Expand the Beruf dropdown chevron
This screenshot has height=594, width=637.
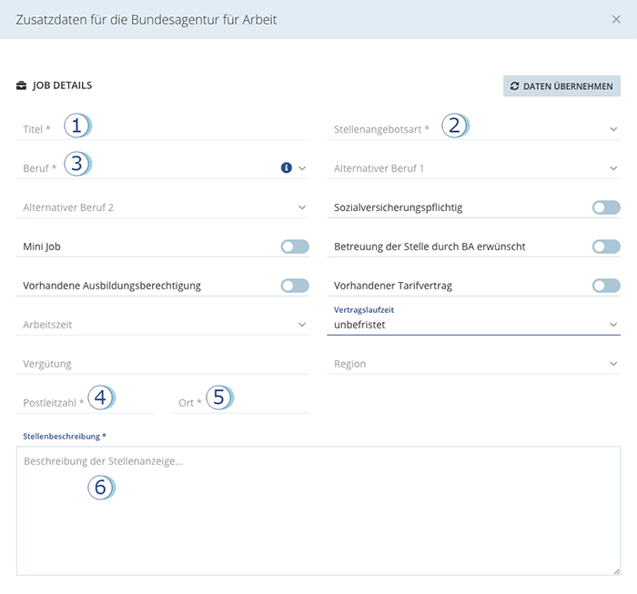pyautogui.click(x=302, y=168)
